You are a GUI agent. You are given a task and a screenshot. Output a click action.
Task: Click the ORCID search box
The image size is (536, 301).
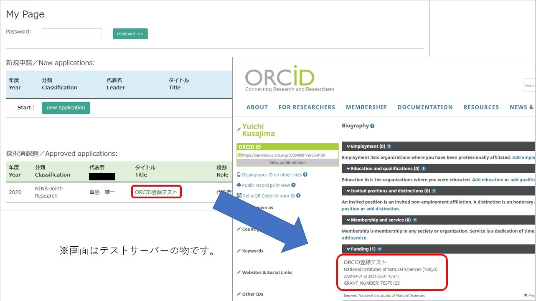[x=529, y=85]
